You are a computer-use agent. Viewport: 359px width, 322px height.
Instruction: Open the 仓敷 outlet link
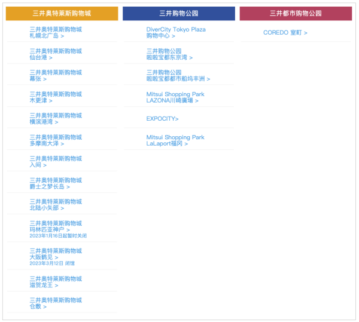click(x=56, y=303)
